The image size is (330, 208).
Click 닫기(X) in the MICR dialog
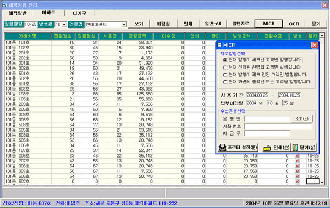coord(305,148)
